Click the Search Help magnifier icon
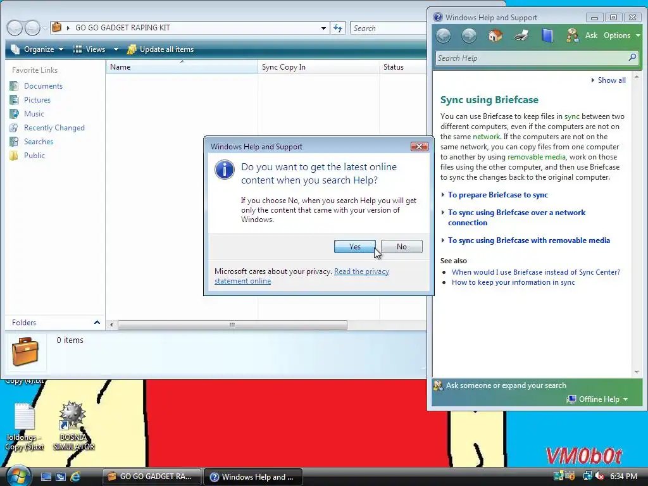Image resolution: width=648 pixels, height=486 pixels. [632, 58]
